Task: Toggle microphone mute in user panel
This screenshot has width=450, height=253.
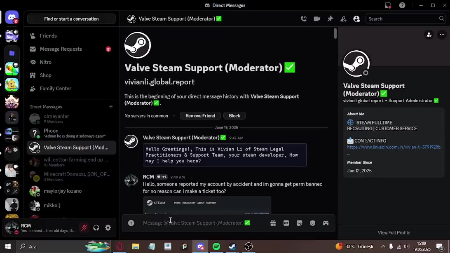Action: (84, 228)
